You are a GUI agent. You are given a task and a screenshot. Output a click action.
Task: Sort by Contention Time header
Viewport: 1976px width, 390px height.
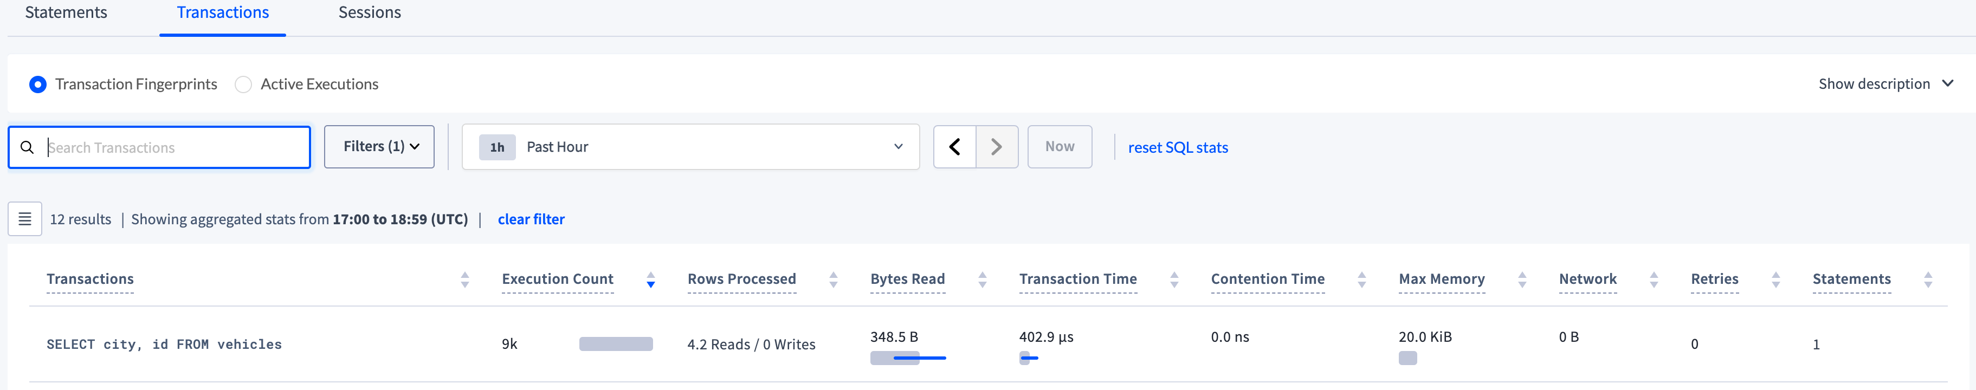click(x=1268, y=279)
